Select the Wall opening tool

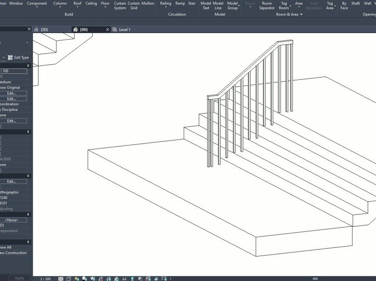pos(367,3)
